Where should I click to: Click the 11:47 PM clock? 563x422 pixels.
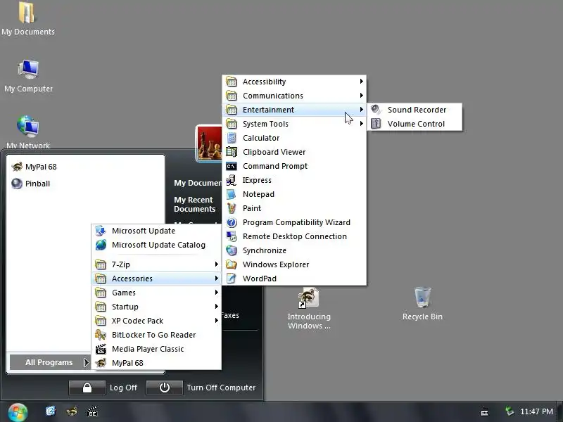pyautogui.click(x=536, y=411)
